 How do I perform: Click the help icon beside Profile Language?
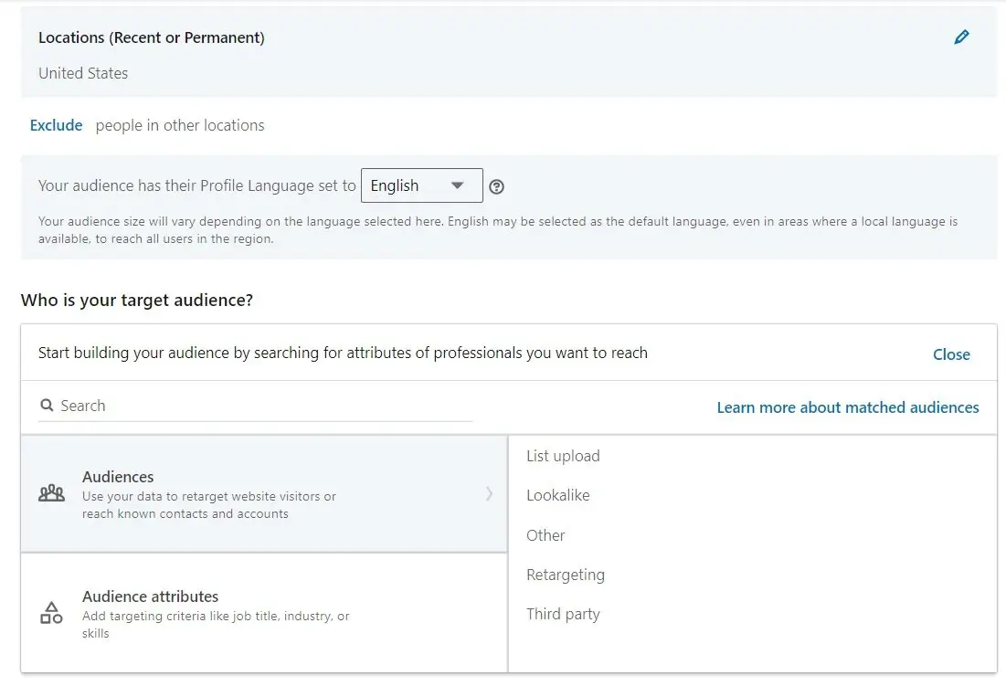tap(496, 186)
